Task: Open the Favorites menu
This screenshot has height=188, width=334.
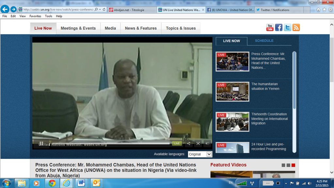Action: (x=35, y=16)
